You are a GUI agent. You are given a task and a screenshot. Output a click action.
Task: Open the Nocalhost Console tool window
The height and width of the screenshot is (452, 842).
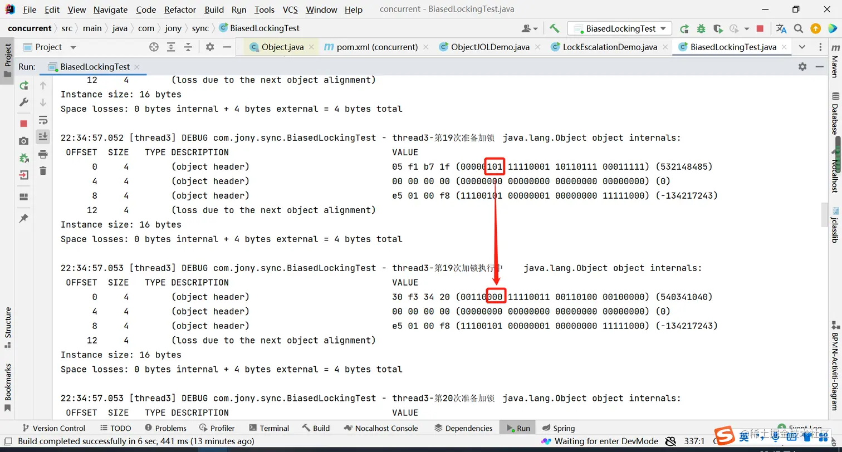381,428
